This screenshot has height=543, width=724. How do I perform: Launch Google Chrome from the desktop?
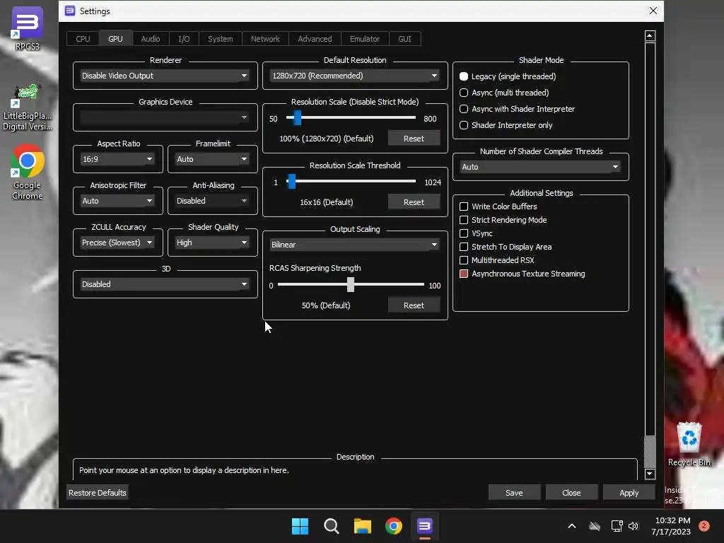click(x=28, y=173)
